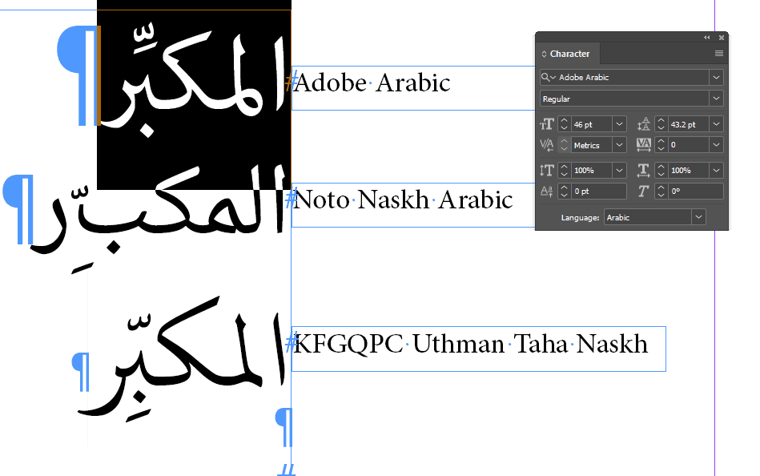This screenshot has width=760, height=476.
Task: Open the font family dropdown list
Action: pyautogui.click(x=717, y=77)
